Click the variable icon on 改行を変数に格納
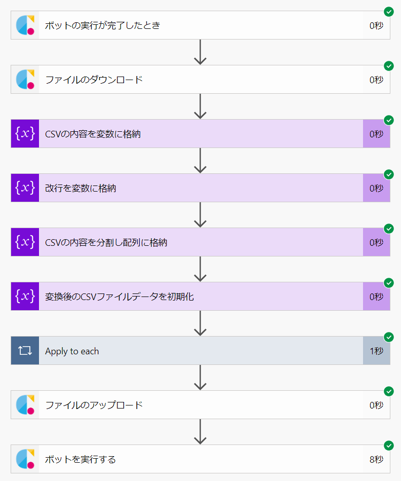Screen dimensions: 401x481 (x=25, y=188)
